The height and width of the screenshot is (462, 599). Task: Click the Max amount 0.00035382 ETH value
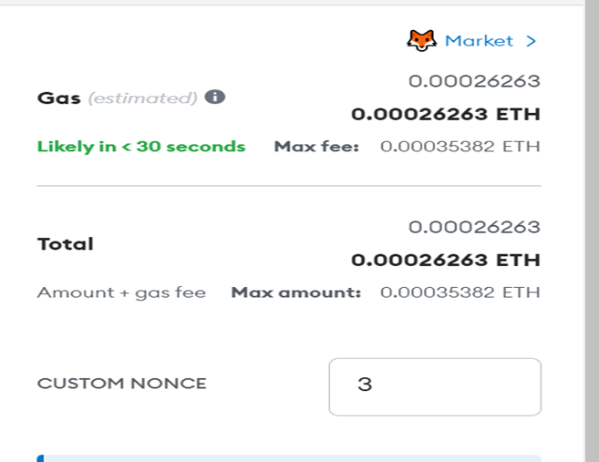click(x=460, y=293)
